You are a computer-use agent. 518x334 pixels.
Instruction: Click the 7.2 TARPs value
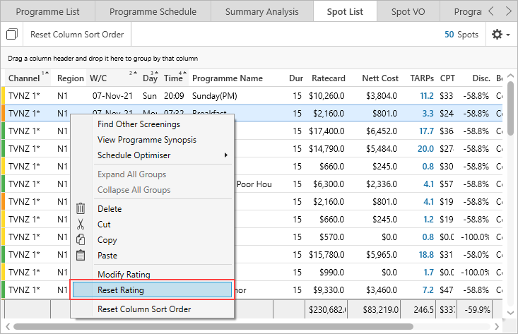428,290
